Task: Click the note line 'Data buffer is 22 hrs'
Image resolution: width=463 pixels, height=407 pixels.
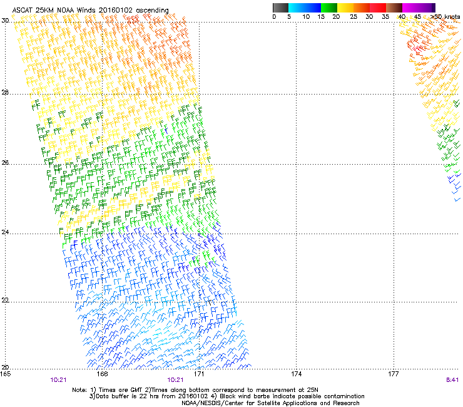Action: (126, 396)
